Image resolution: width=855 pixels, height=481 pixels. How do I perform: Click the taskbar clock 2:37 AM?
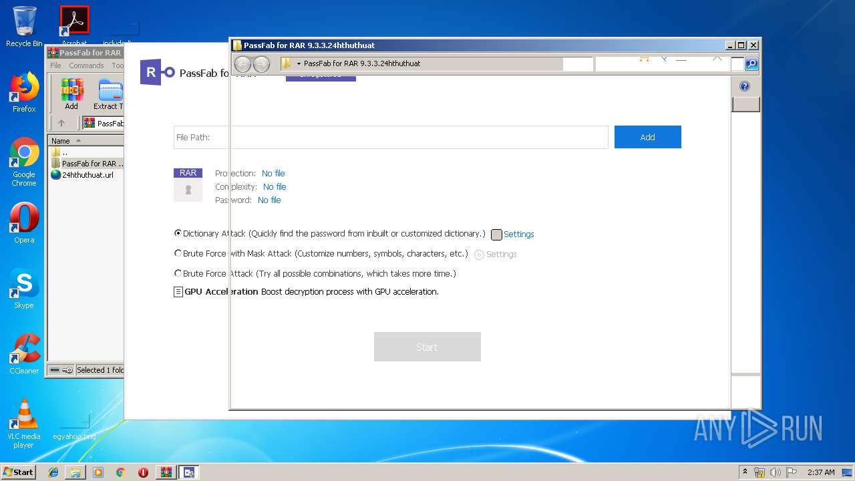821,472
